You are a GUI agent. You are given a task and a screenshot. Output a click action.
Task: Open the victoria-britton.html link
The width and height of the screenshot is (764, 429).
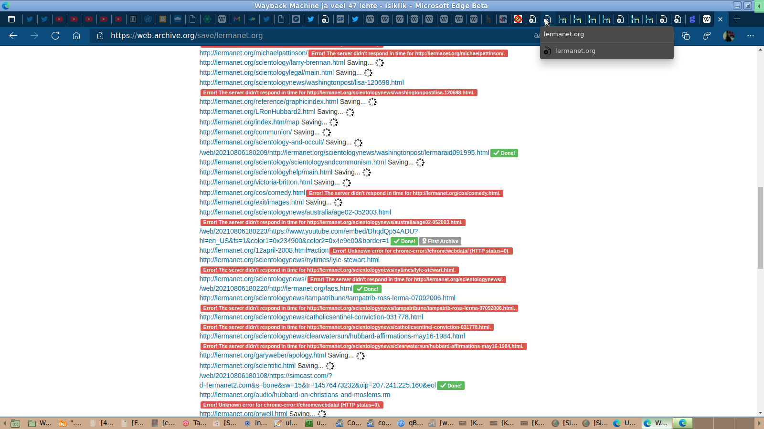click(256, 182)
